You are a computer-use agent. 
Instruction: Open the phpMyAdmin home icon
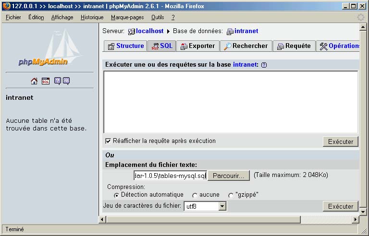[34, 81]
